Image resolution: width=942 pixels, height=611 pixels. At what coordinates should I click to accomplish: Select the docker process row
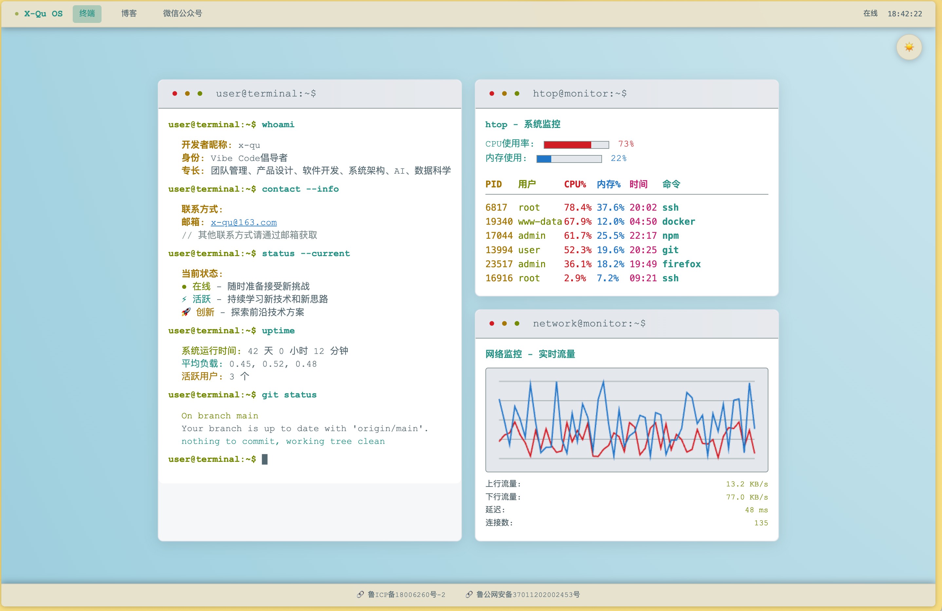pyautogui.click(x=627, y=222)
